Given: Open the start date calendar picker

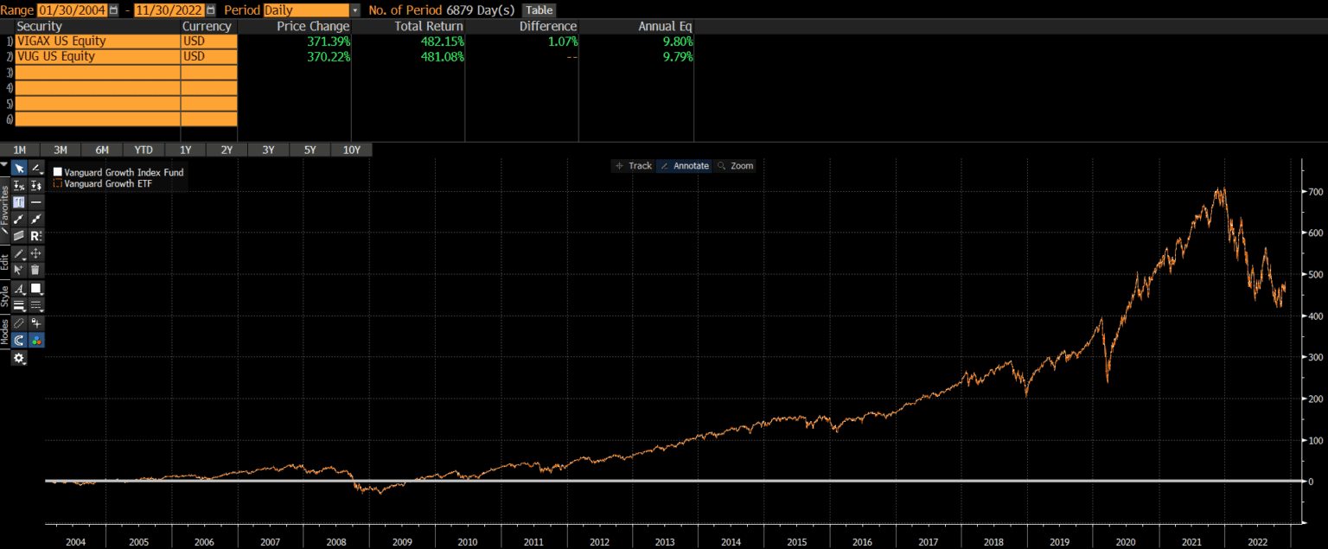Looking at the screenshot, I should (113, 10).
